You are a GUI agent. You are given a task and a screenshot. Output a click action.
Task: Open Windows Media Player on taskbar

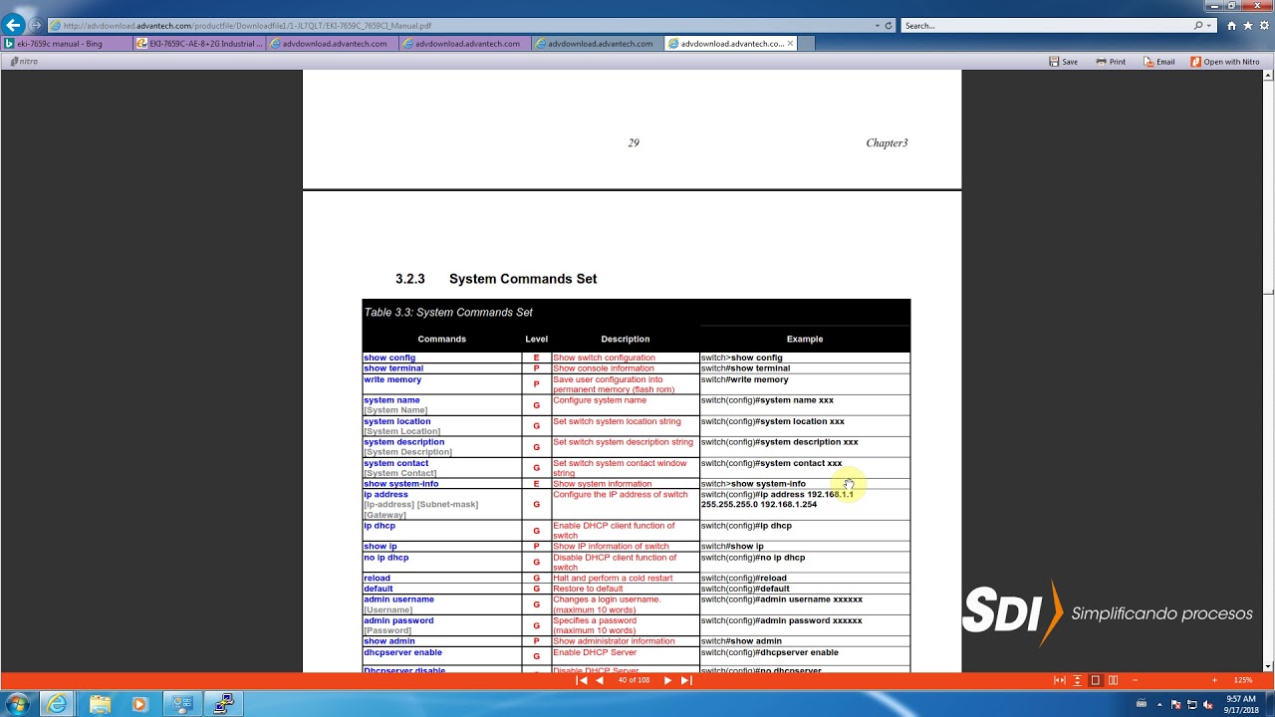click(x=139, y=704)
